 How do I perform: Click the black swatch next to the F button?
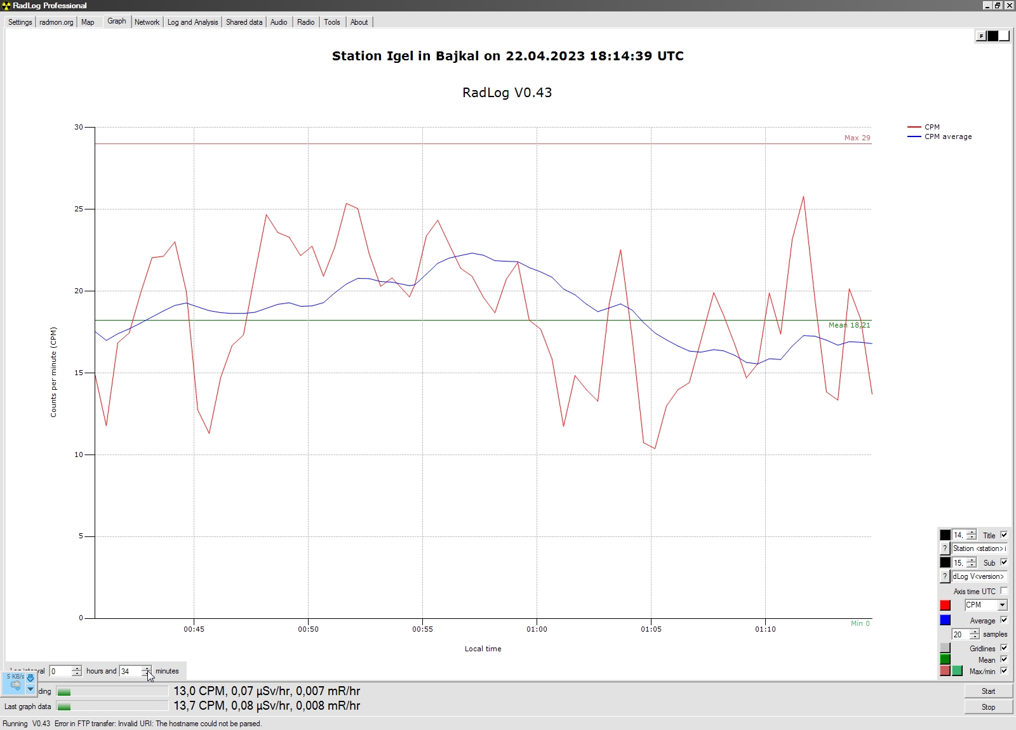[x=993, y=36]
